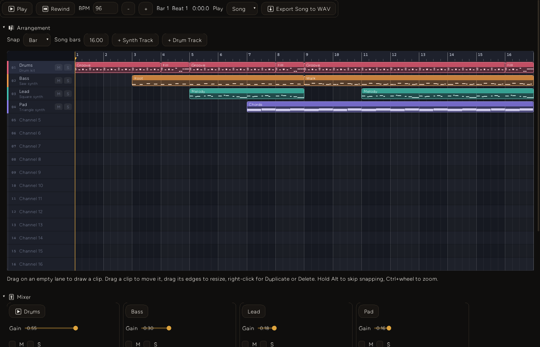This screenshot has height=347, width=540.
Task: Select Channel 5 row
Action: click(41, 120)
